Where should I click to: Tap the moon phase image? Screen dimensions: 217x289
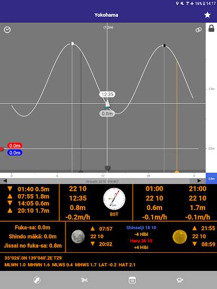click(78, 237)
